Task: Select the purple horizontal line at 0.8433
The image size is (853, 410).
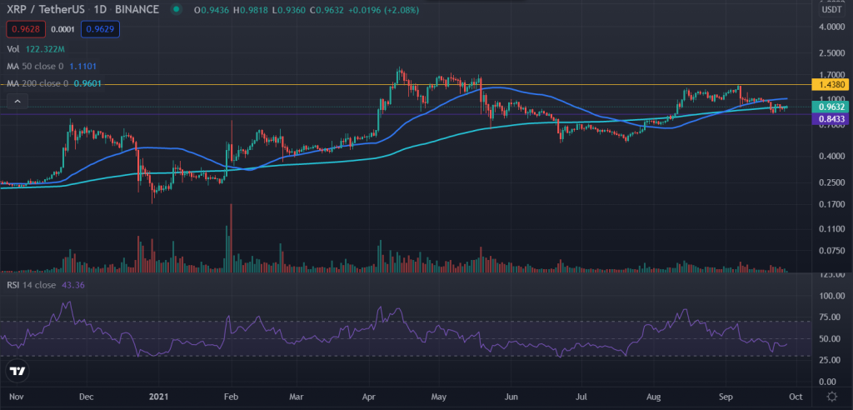Action: click(406, 114)
